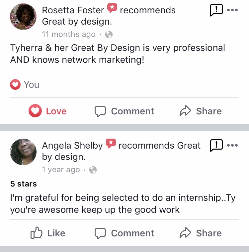The width and height of the screenshot is (249, 252).
Task: Report Rosetta Foster's recommendation via flag icon
Action: click(216, 10)
